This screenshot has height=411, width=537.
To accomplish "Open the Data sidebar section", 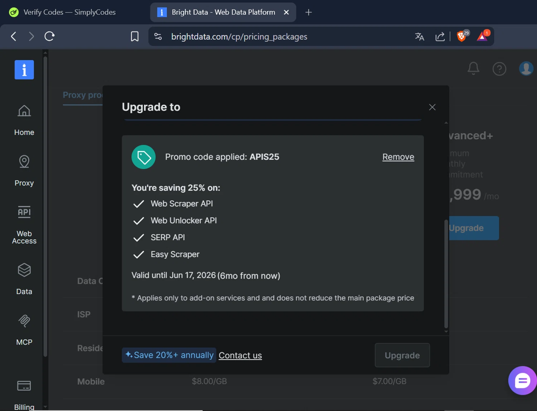I will coord(24,279).
